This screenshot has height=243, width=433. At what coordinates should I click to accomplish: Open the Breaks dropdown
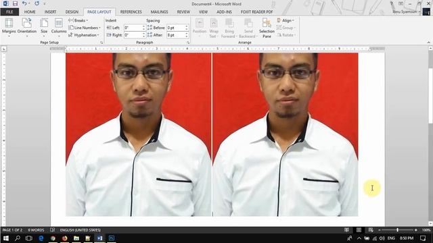pos(78,20)
